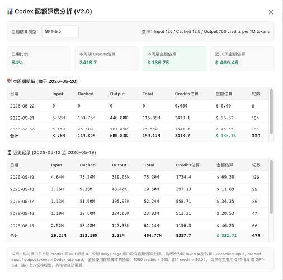Screen dimensions: 283x280
Task: Click the $ 46.25 amount cell
Action: click(x=225, y=226)
